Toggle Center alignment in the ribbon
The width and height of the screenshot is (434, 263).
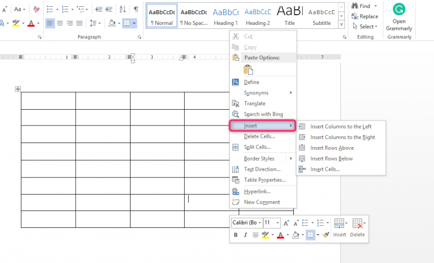pos(60,23)
